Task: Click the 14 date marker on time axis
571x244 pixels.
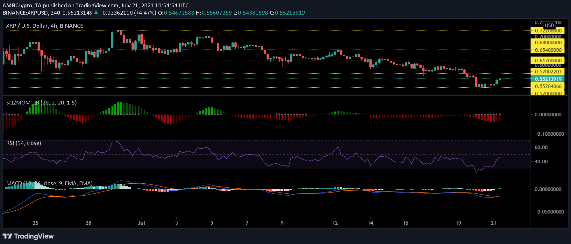Action: [x=370, y=223]
